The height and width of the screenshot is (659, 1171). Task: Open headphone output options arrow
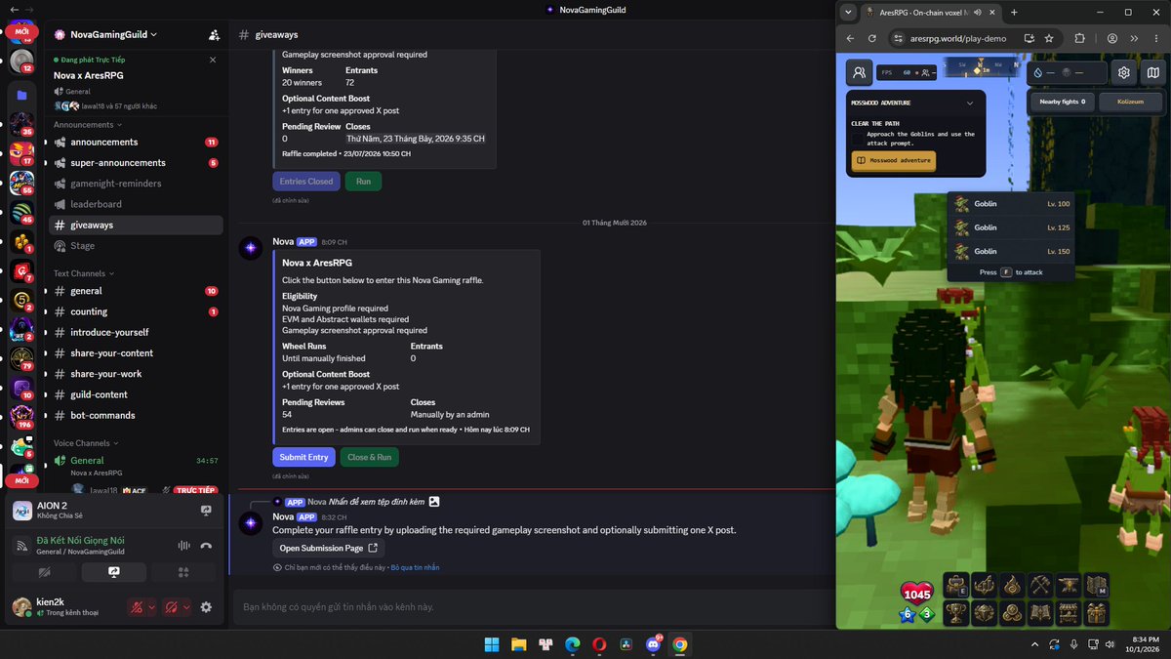(x=186, y=607)
